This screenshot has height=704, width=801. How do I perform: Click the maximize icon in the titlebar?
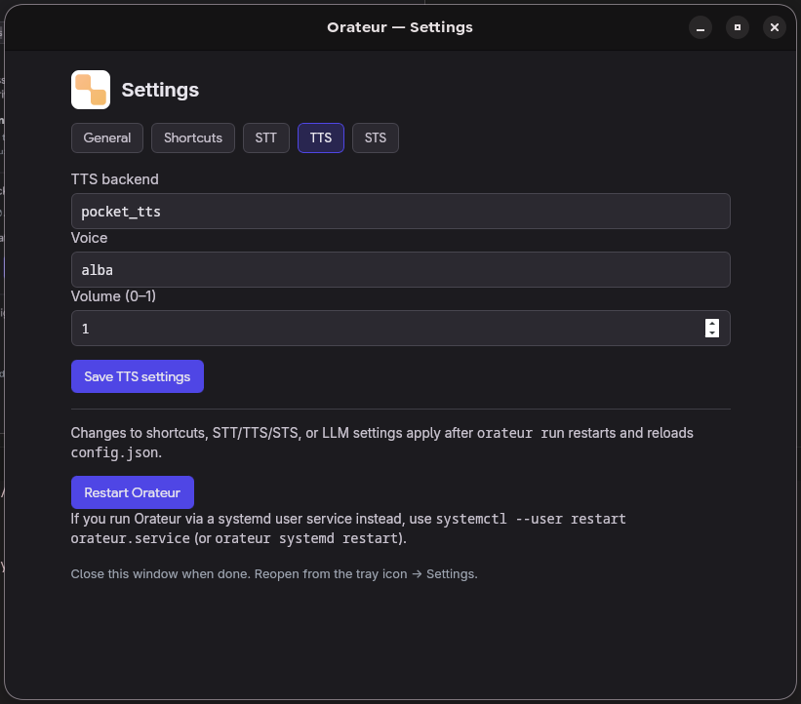click(x=737, y=27)
